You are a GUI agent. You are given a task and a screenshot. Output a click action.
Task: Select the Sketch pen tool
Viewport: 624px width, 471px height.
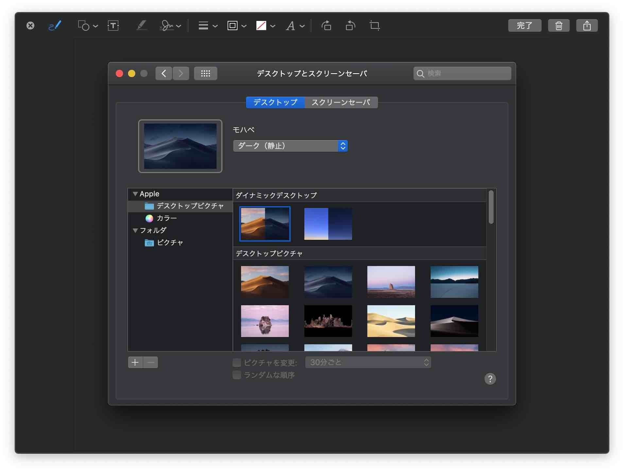coord(55,26)
